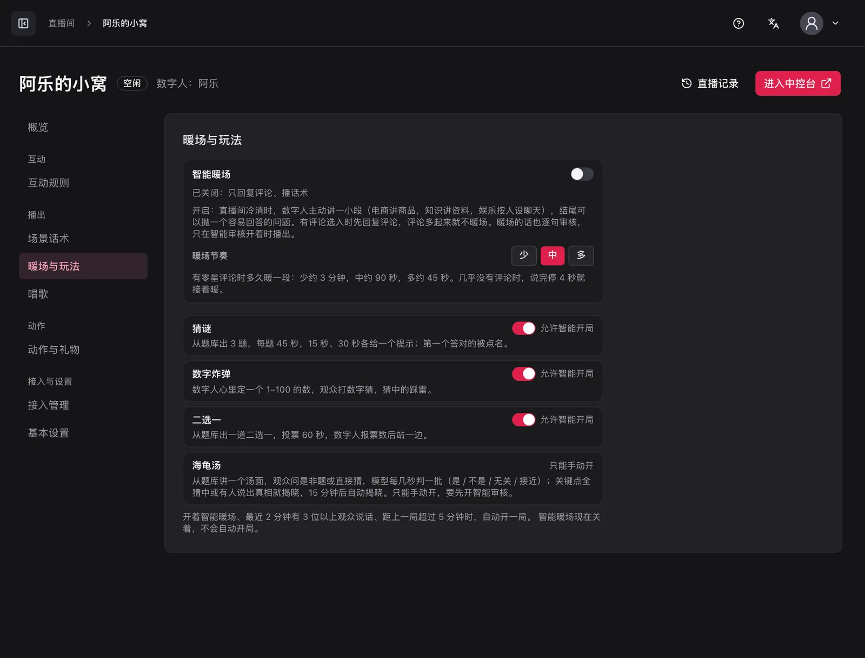The height and width of the screenshot is (658, 865).
Task: Set 暖场节奏 to 多
Action: tap(581, 255)
